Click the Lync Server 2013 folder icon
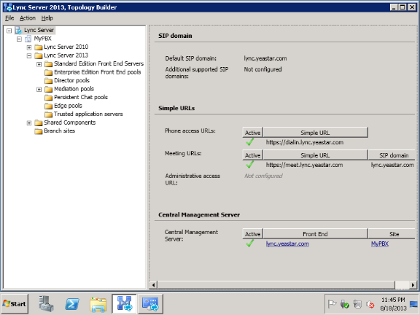 pos(39,55)
